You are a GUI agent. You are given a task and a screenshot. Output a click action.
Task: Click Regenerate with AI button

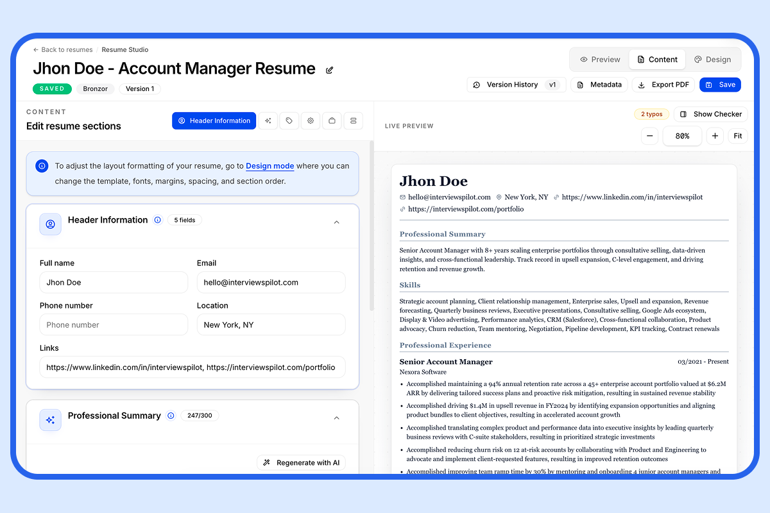[x=301, y=463]
